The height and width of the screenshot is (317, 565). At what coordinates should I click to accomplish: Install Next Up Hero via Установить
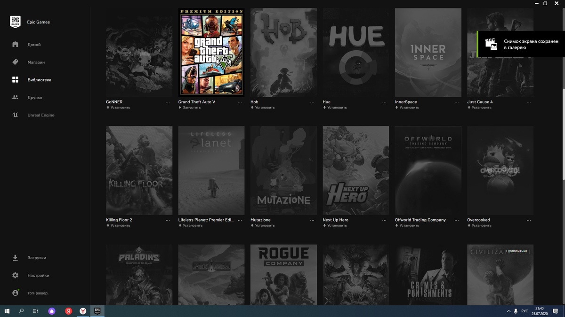coord(335,225)
